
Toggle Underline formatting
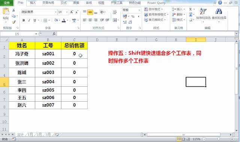(x=35, y=20)
